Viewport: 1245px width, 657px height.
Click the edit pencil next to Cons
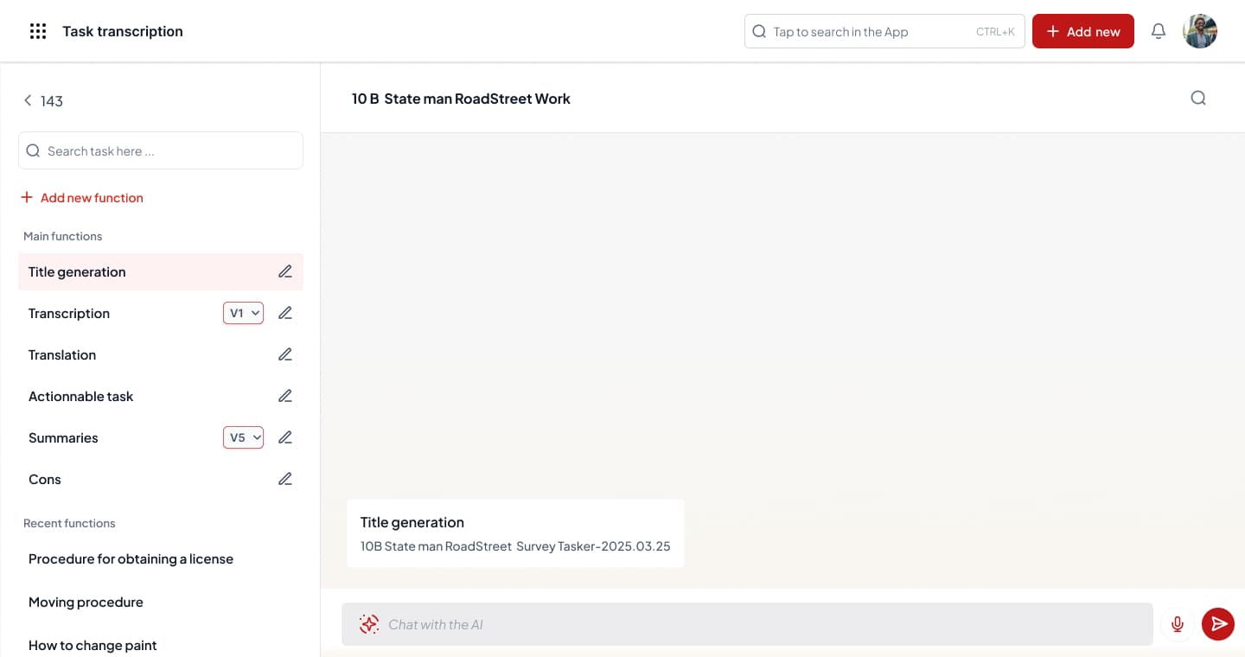point(285,479)
